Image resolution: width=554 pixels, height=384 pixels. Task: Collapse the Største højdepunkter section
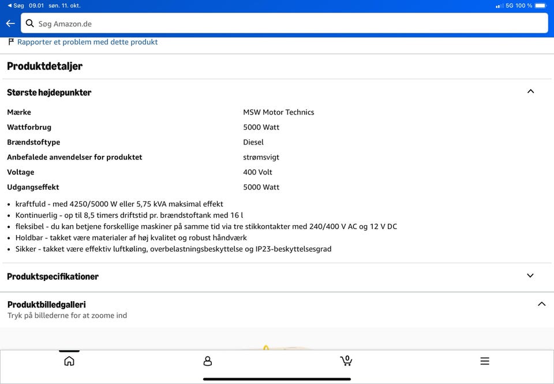[x=530, y=92]
